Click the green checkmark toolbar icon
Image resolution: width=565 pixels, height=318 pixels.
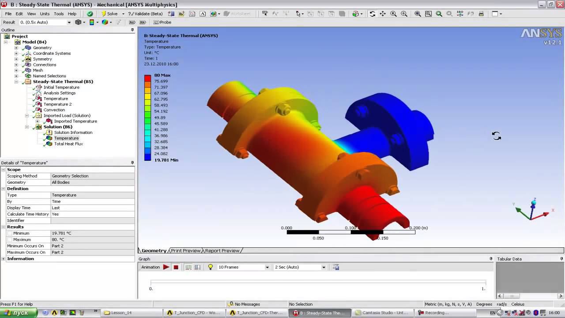tap(90, 14)
